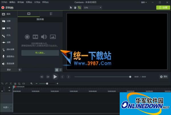
Task: Open the 文件(F) menu
Action: click(x=4, y=2)
